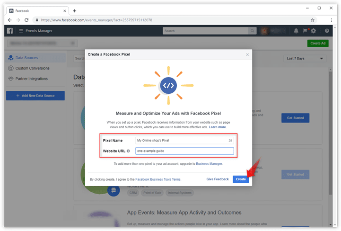The image size is (341, 231).
Task: Open the settings gear icon
Action: coord(314,31)
